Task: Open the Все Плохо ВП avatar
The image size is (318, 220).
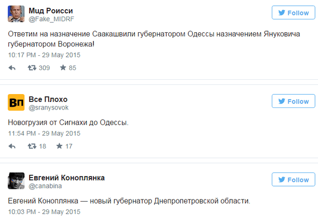Action: click(16, 103)
